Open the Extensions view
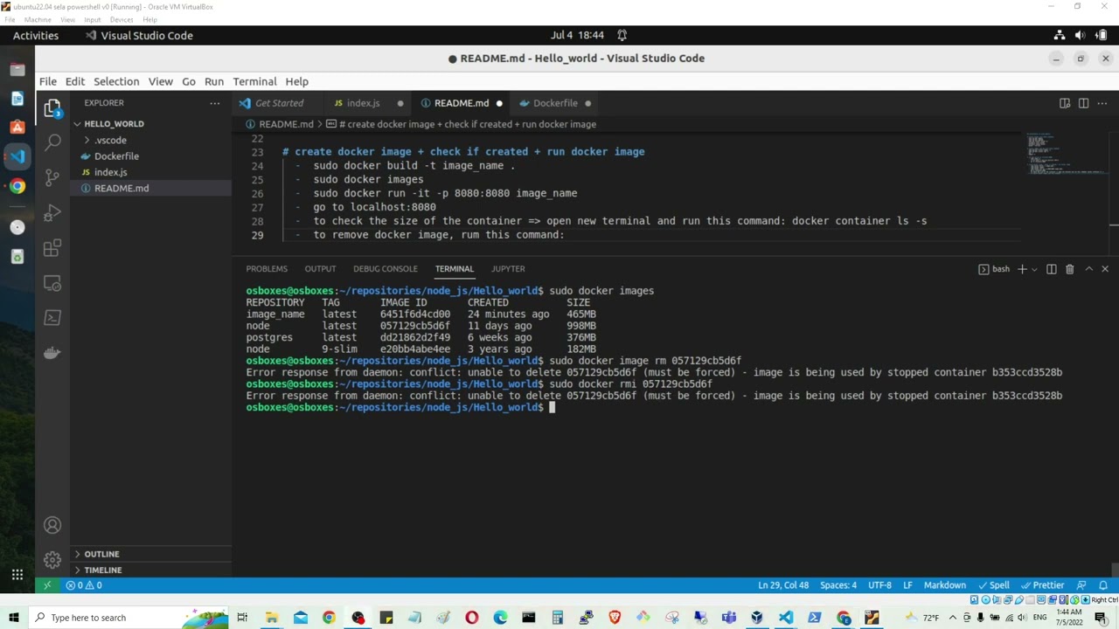1119x629 pixels. [x=52, y=248]
